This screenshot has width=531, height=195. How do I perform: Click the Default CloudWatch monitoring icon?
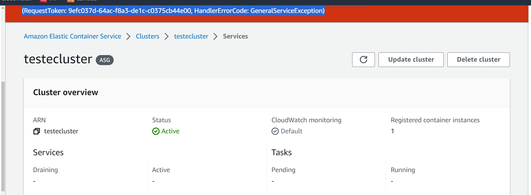(275, 131)
